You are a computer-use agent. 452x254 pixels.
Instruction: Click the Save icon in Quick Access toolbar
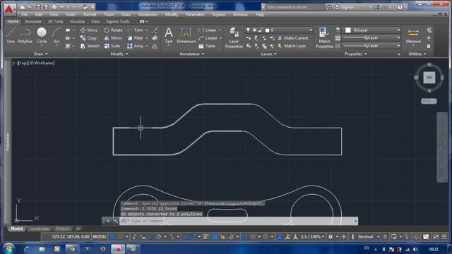tap(38, 6)
